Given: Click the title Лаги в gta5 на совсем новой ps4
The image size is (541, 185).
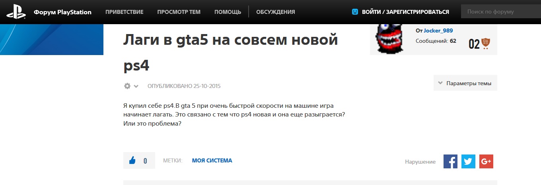Looking at the screenshot, I should point(230,53).
